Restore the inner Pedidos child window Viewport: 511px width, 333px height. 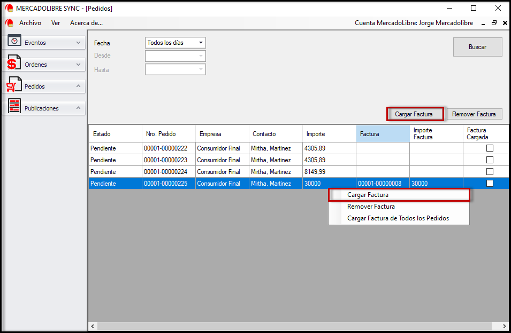494,23
